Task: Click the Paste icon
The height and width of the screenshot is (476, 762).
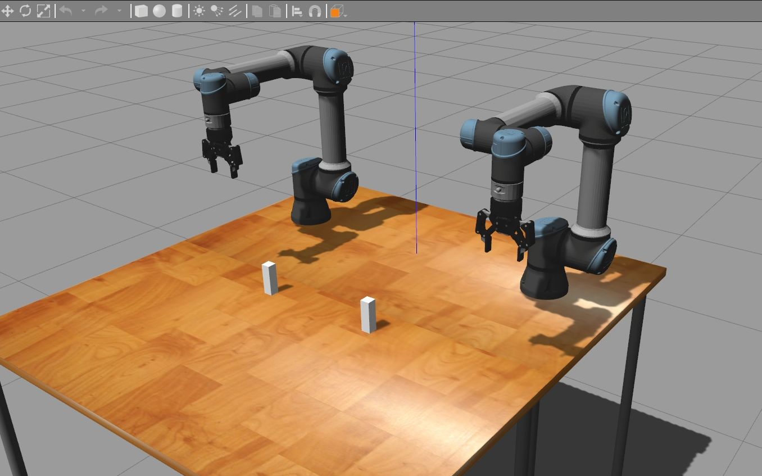Action: coord(275,11)
